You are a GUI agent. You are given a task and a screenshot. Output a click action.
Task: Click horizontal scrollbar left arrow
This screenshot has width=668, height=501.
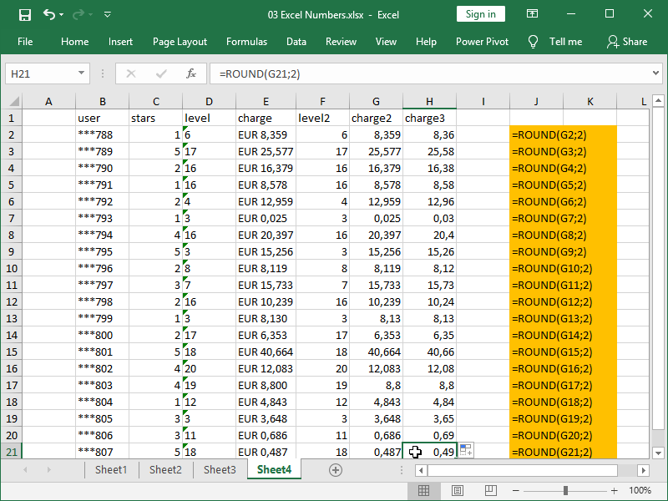click(422, 470)
